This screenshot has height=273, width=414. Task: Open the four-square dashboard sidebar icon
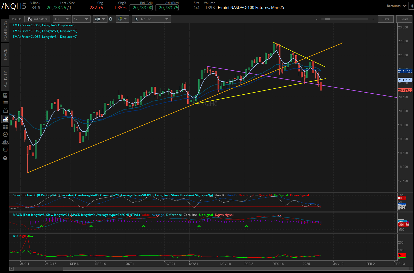[5, 127]
